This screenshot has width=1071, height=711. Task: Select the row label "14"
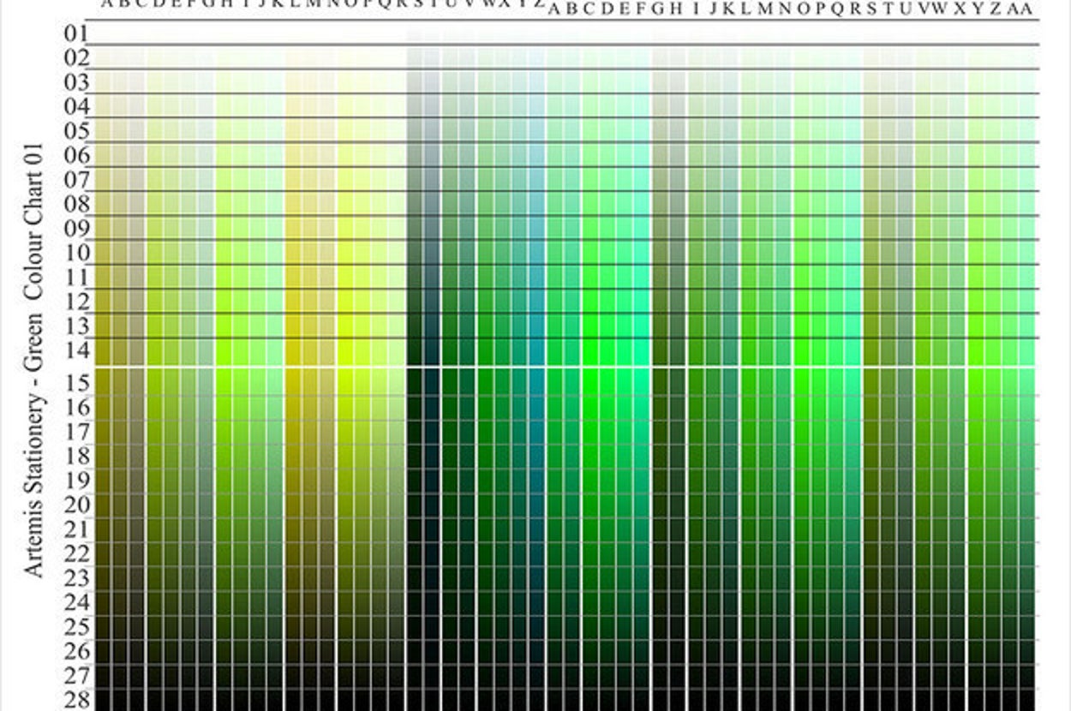[x=76, y=350]
